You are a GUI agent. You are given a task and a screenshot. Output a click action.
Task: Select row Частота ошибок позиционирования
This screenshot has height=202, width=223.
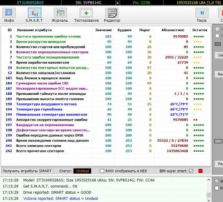(x=106, y=57)
